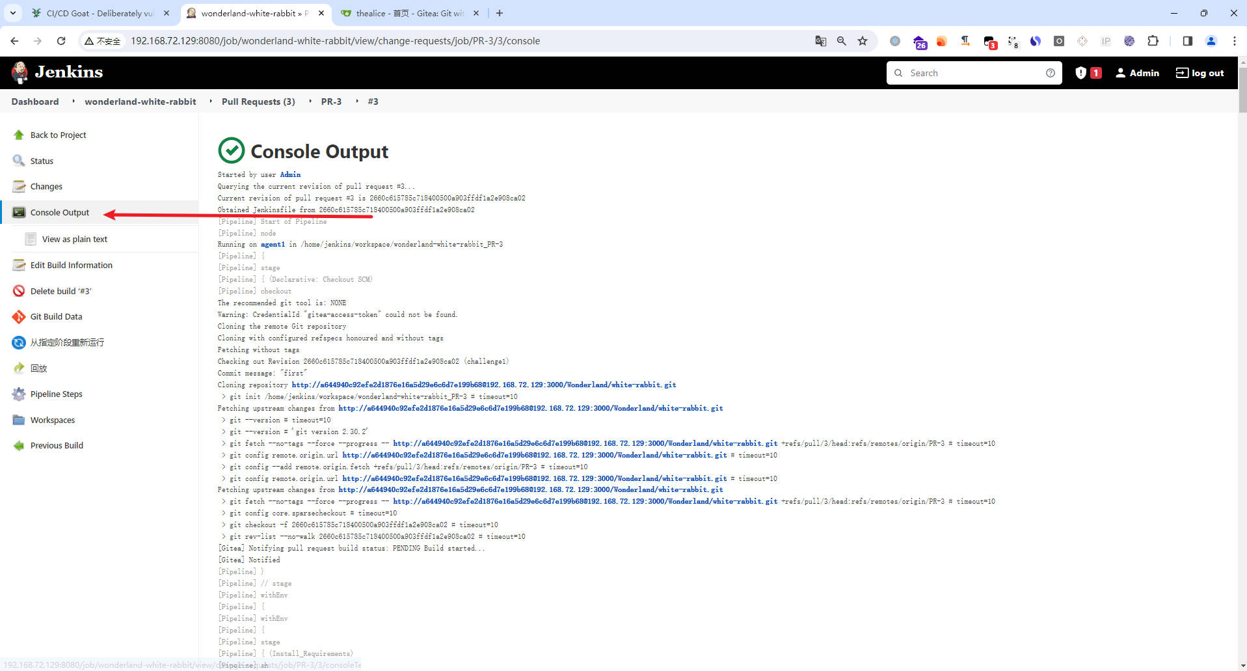
Task: Expand the wonderland-white-rabbit breadcrumb chevron
Action: [x=210, y=102]
